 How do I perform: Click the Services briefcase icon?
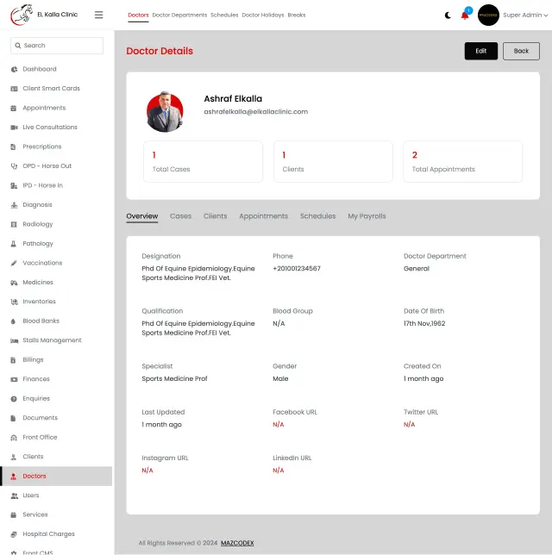click(14, 515)
